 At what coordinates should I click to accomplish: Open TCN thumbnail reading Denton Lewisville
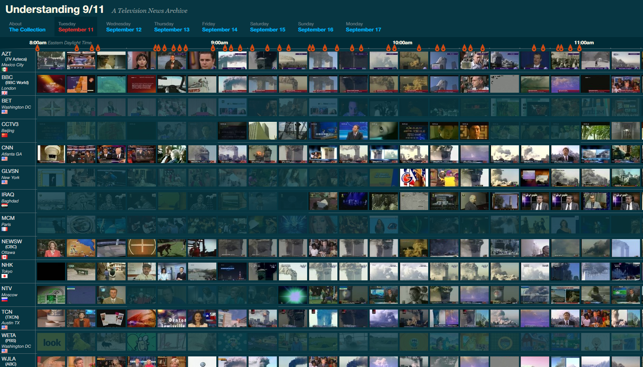(172, 319)
